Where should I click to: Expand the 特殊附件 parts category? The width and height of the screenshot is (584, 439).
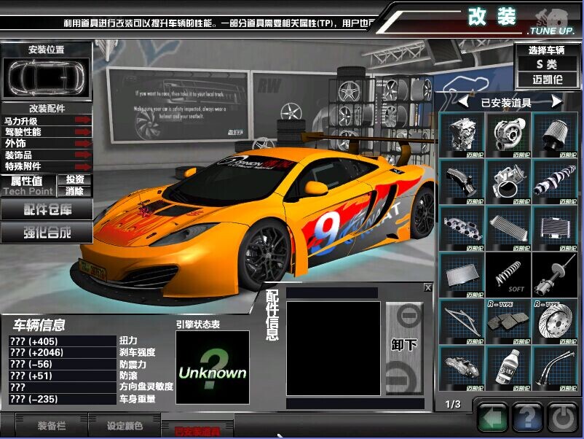[82, 166]
